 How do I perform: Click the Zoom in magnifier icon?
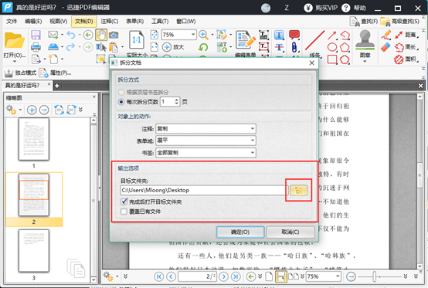click(x=203, y=35)
